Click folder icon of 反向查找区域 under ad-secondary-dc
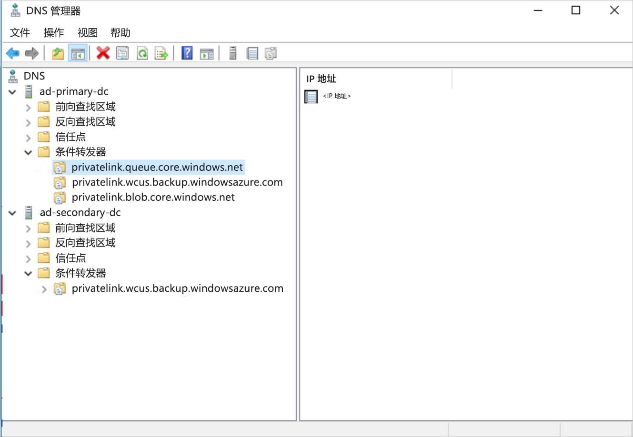Image resolution: width=633 pixels, height=437 pixels. click(x=44, y=242)
